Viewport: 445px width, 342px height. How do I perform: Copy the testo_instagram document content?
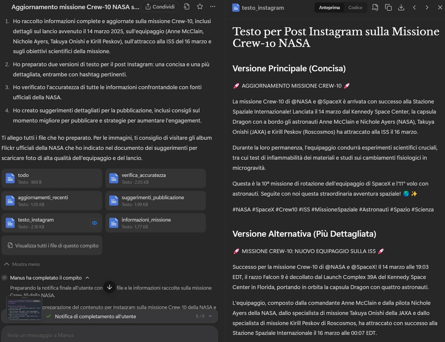tap(388, 8)
